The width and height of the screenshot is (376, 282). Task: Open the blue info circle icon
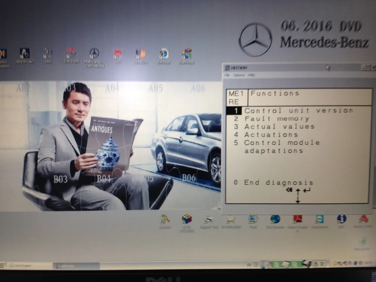click(x=341, y=221)
